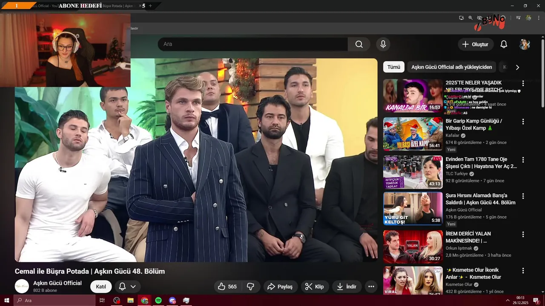The image size is (545, 306).
Task: Click the YouTube search magnifier button
Action: [x=359, y=44]
